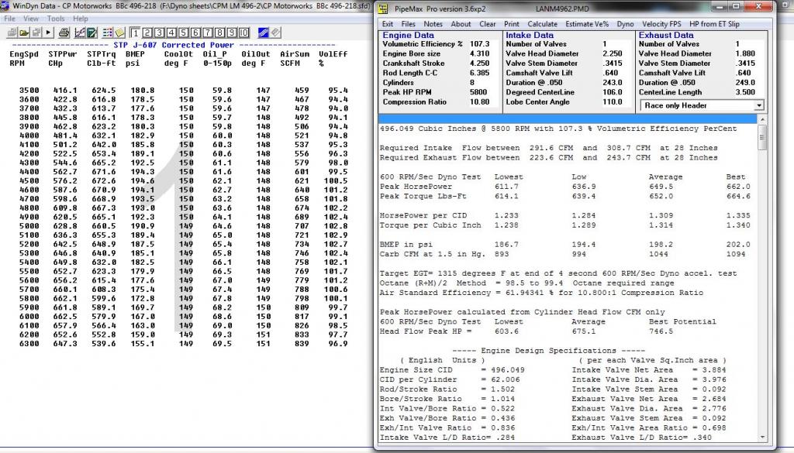Click HP from ET Slip
The width and height of the screenshot is (794, 453).
point(713,24)
